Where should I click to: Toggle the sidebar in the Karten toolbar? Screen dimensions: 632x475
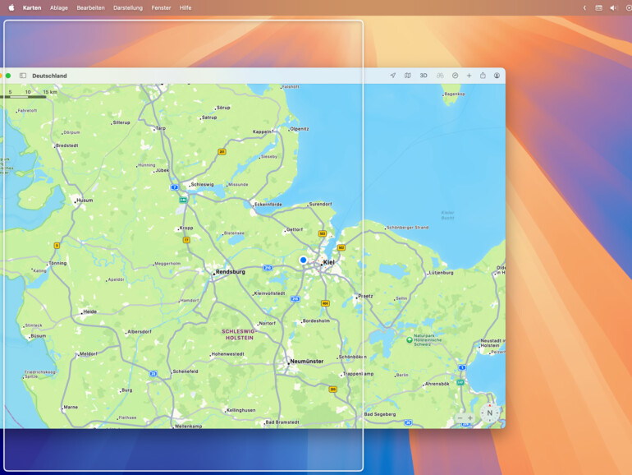click(x=23, y=76)
